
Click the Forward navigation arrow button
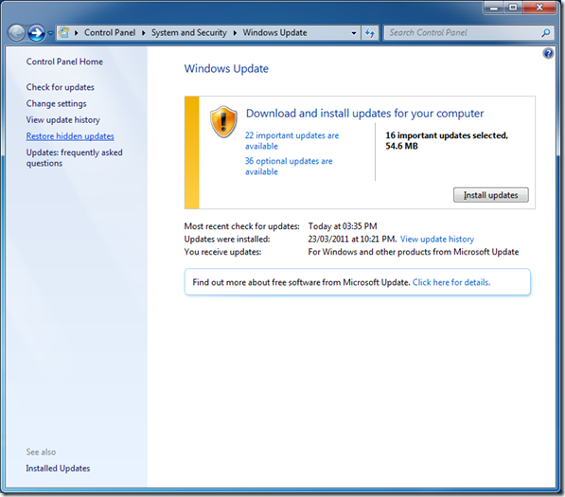click(36, 33)
